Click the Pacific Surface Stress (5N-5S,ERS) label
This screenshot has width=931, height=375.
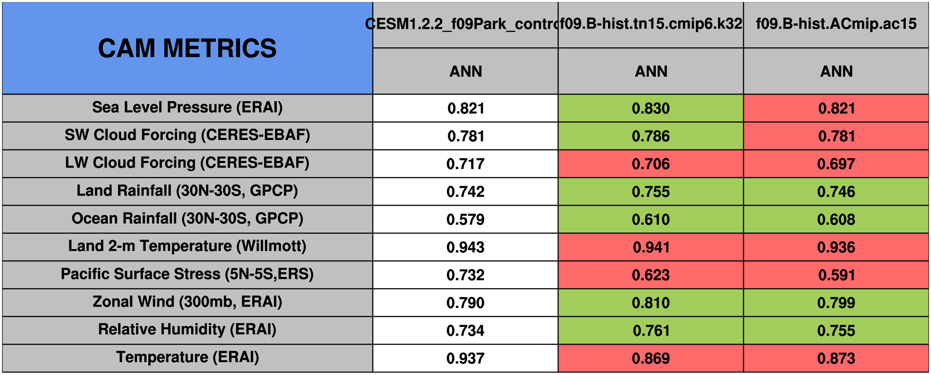(187, 274)
